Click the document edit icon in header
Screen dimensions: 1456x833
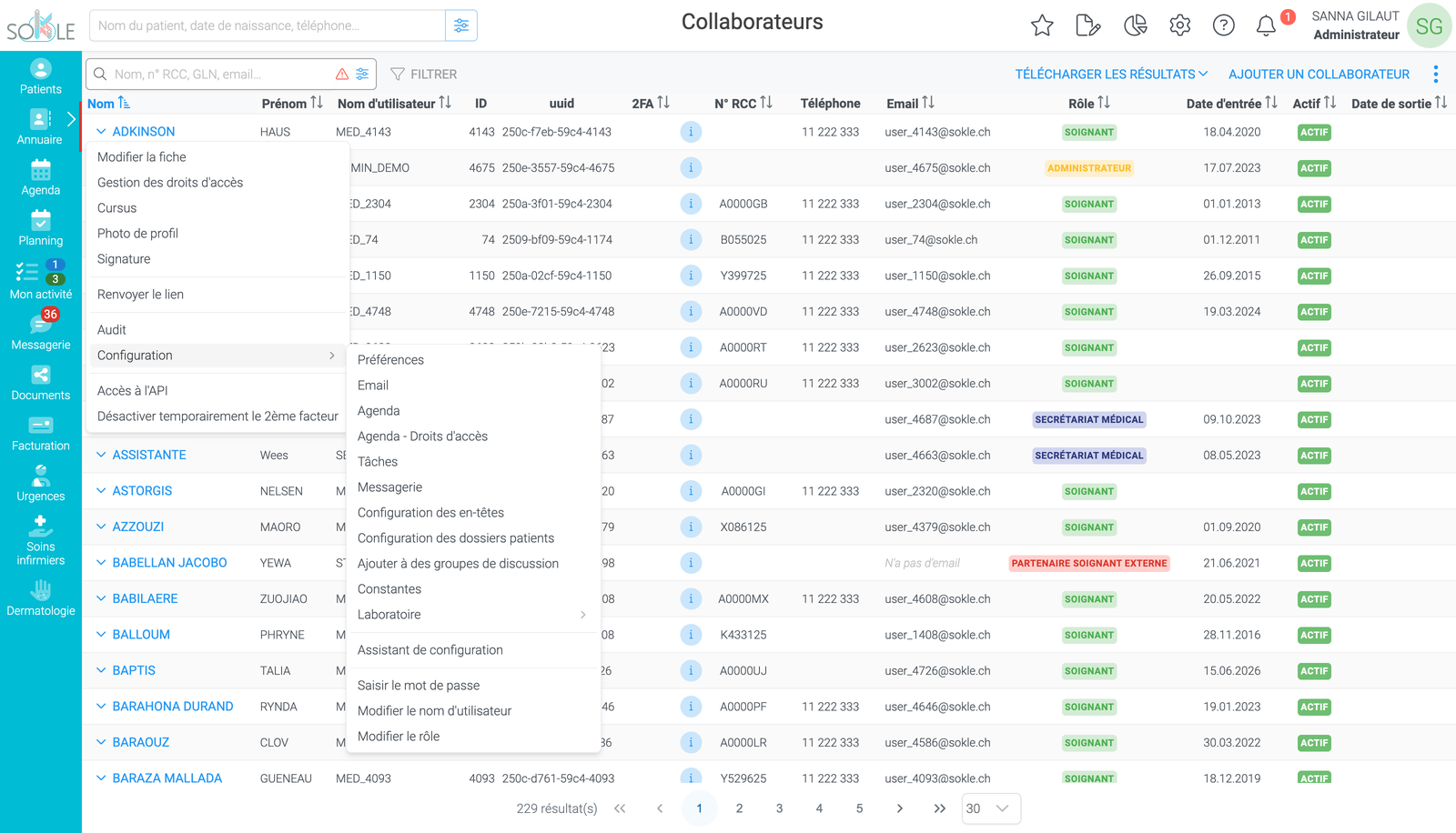1087,25
